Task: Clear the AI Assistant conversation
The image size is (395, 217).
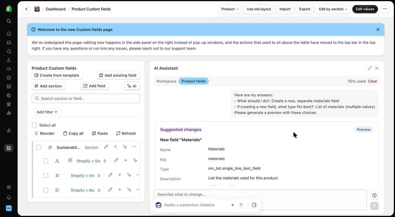Action: click(373, 81)
